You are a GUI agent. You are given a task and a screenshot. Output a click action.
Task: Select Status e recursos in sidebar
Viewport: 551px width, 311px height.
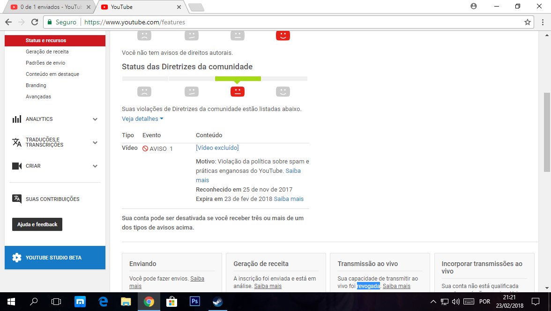pos(55,40)
